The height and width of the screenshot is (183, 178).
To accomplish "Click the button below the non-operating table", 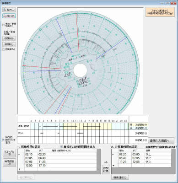I will click(x=120, y=178).
